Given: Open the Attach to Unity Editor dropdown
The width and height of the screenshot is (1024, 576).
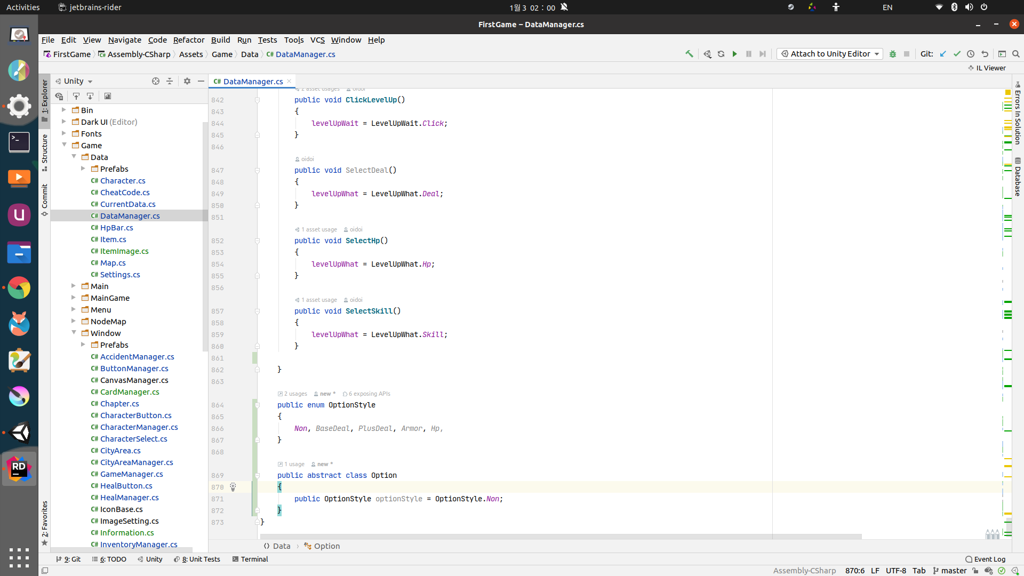Looking at the screenshot, I should (x=829, y=54).
